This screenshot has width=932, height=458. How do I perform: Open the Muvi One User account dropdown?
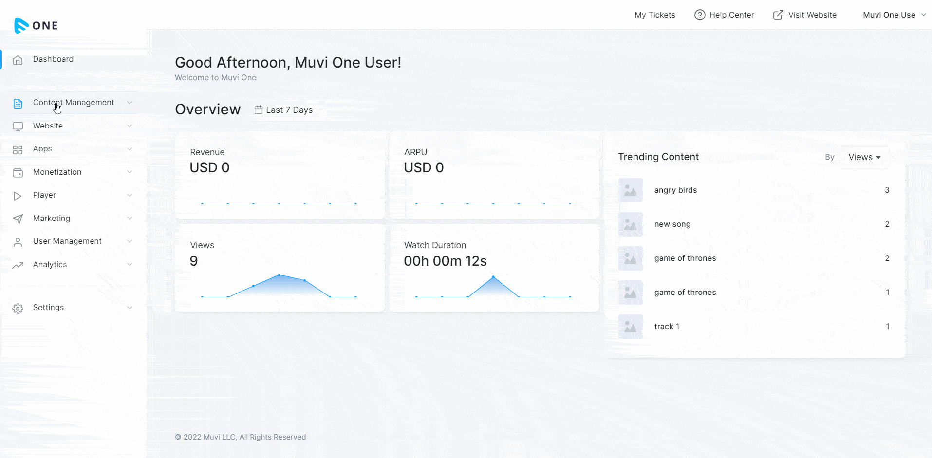click(894, 15)
